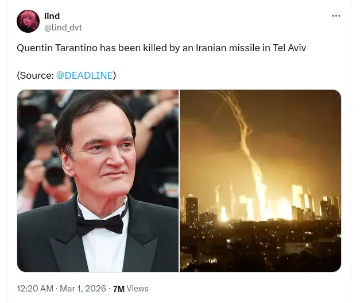Image resolution: width=360 pixels, height=303 pixels.
Task: Follow the @DEADLINE mention link
Action: [84, 75]
